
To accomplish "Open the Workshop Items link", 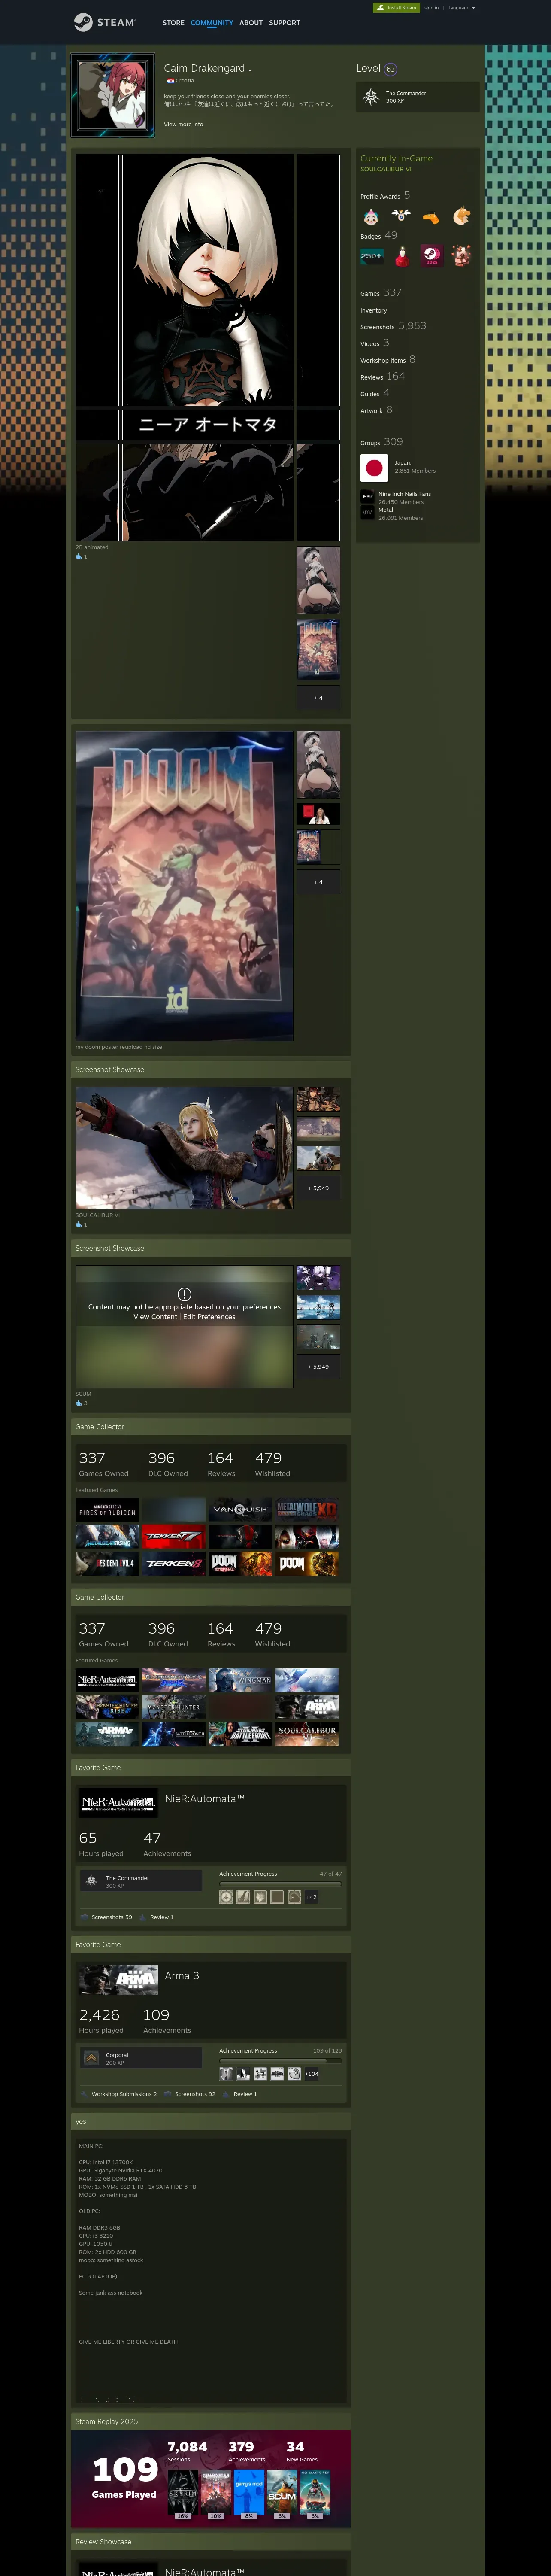I will [388, 360].
